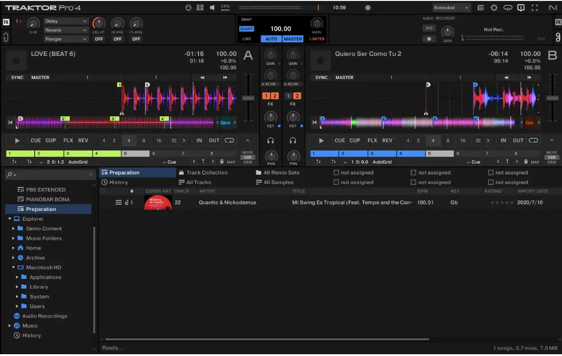Collapse the Macintosh HD tree node
Image resolution: width=562 pixels, height=356 pixels.
click(14, 268)
